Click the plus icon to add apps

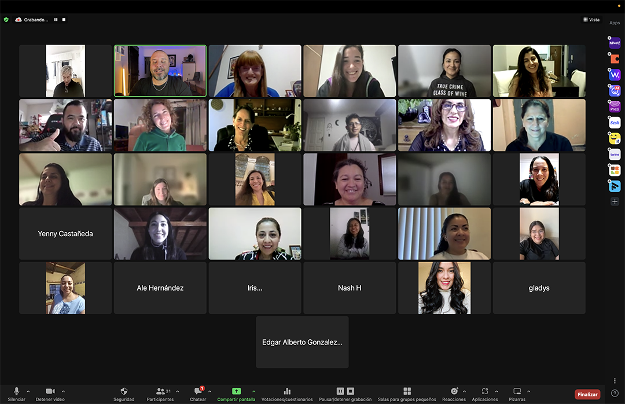click(x=615, y=201)
